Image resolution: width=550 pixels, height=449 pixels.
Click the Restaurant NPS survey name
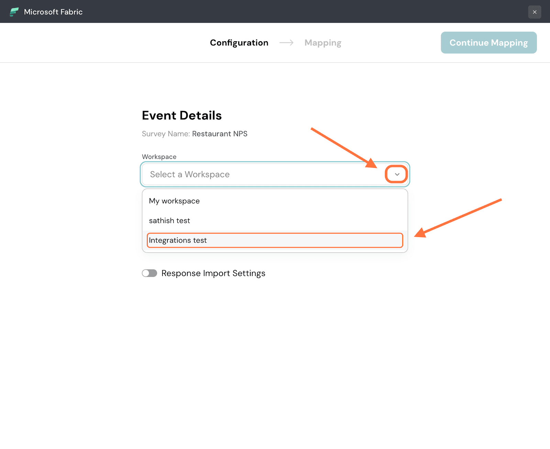point(220,134)
